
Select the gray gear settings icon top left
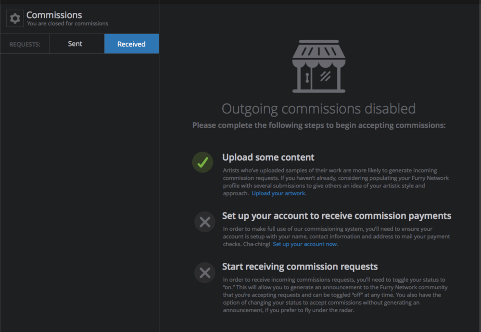coord(15,18)
